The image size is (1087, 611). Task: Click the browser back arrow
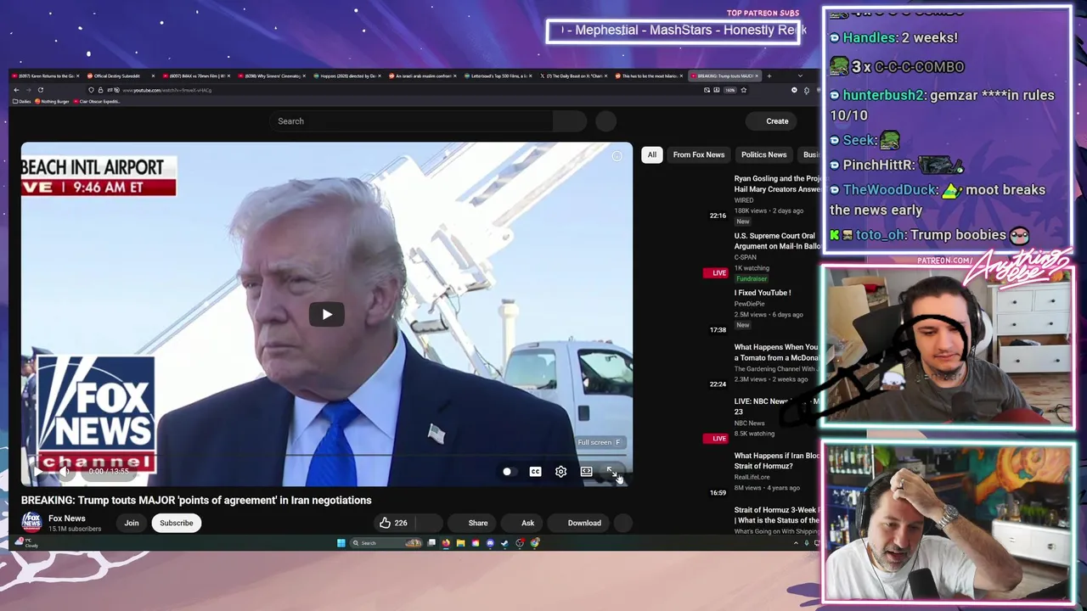click(15, 90)
